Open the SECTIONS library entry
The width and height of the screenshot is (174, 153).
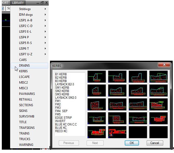click(x=30, y=105)
